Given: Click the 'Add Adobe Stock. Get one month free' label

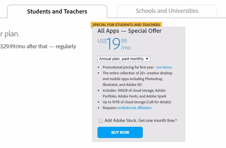Looking at the screenshot, I should (x=141, y=121).
